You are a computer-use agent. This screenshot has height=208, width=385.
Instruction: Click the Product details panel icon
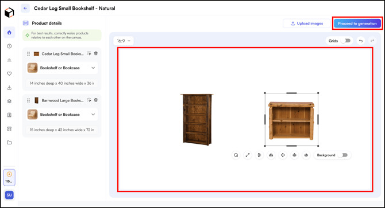tap(25, 23)
